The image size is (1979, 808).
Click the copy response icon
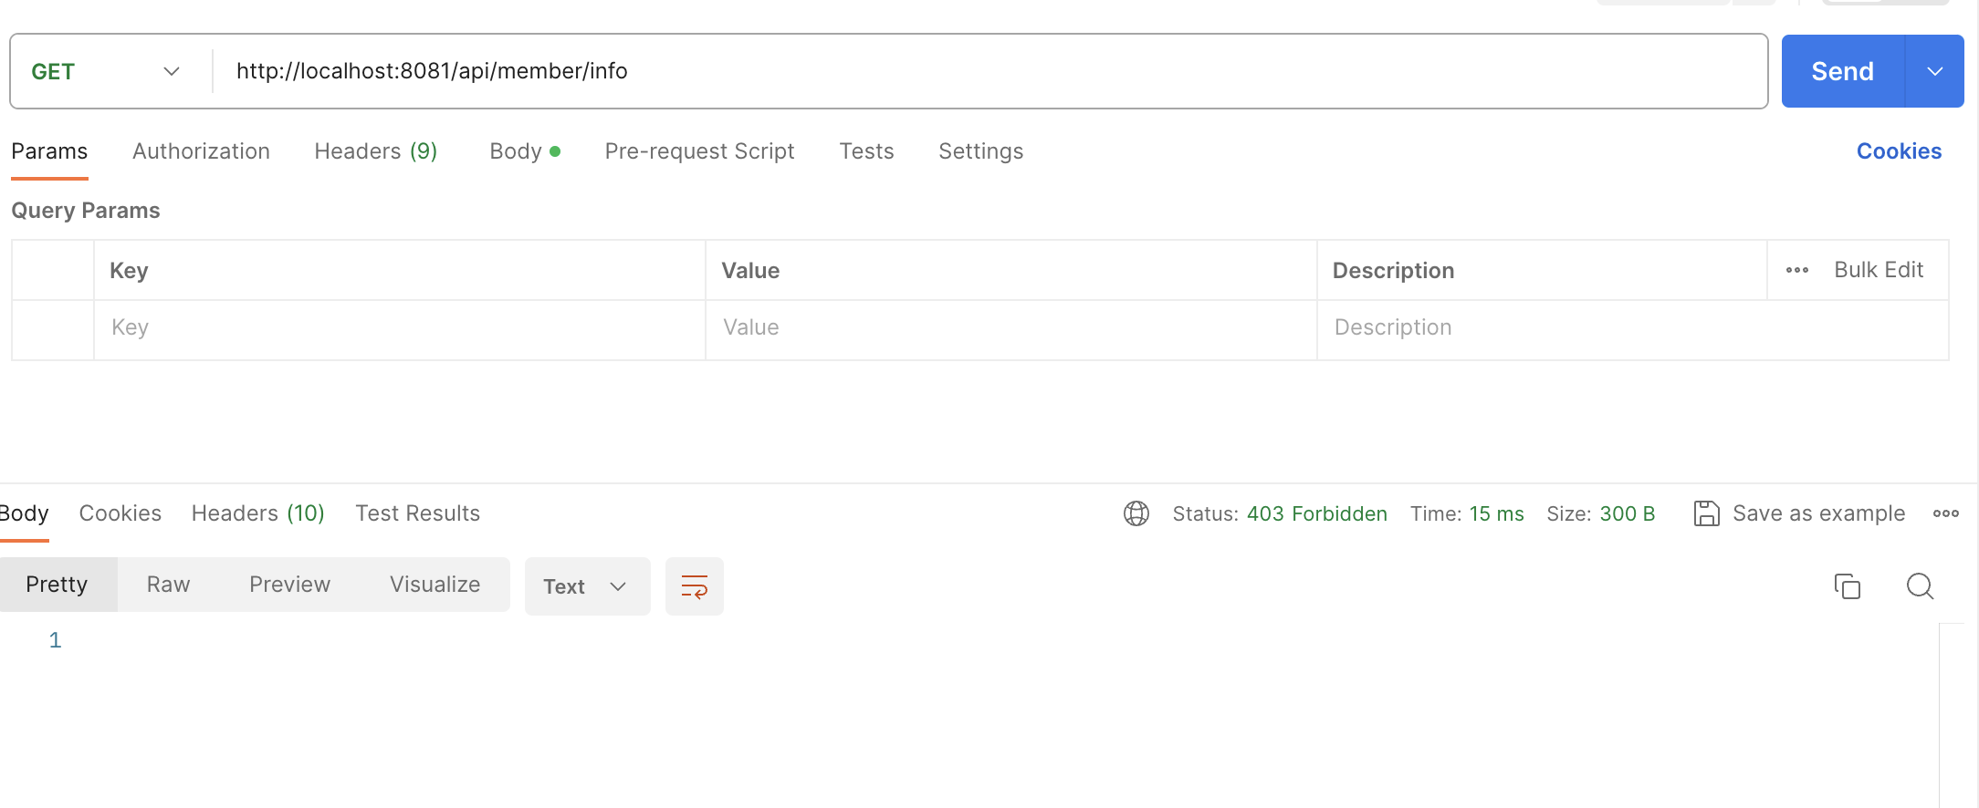coord(1847,585)
